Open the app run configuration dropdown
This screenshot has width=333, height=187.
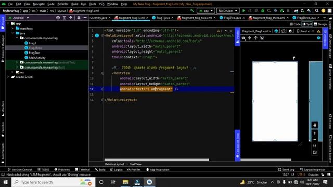pos(206,11)
